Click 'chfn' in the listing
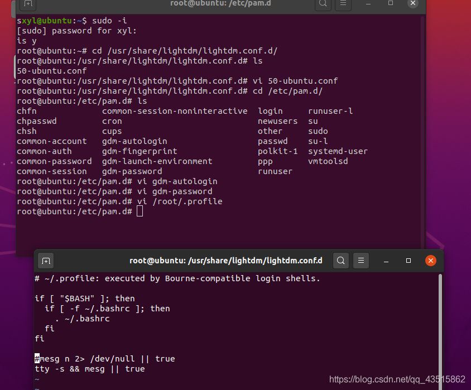471x390 pixels. (27, 111)
